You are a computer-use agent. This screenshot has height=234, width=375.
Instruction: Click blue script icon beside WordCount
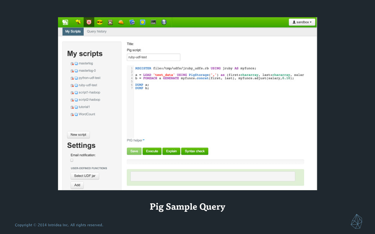coord(76,114)
